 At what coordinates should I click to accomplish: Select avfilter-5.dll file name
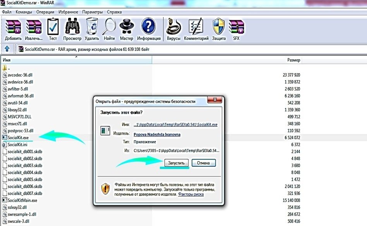(18, 89)
